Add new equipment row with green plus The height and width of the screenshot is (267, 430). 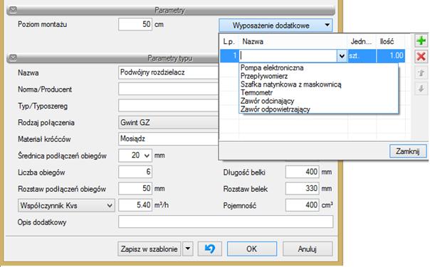point(421,40)
